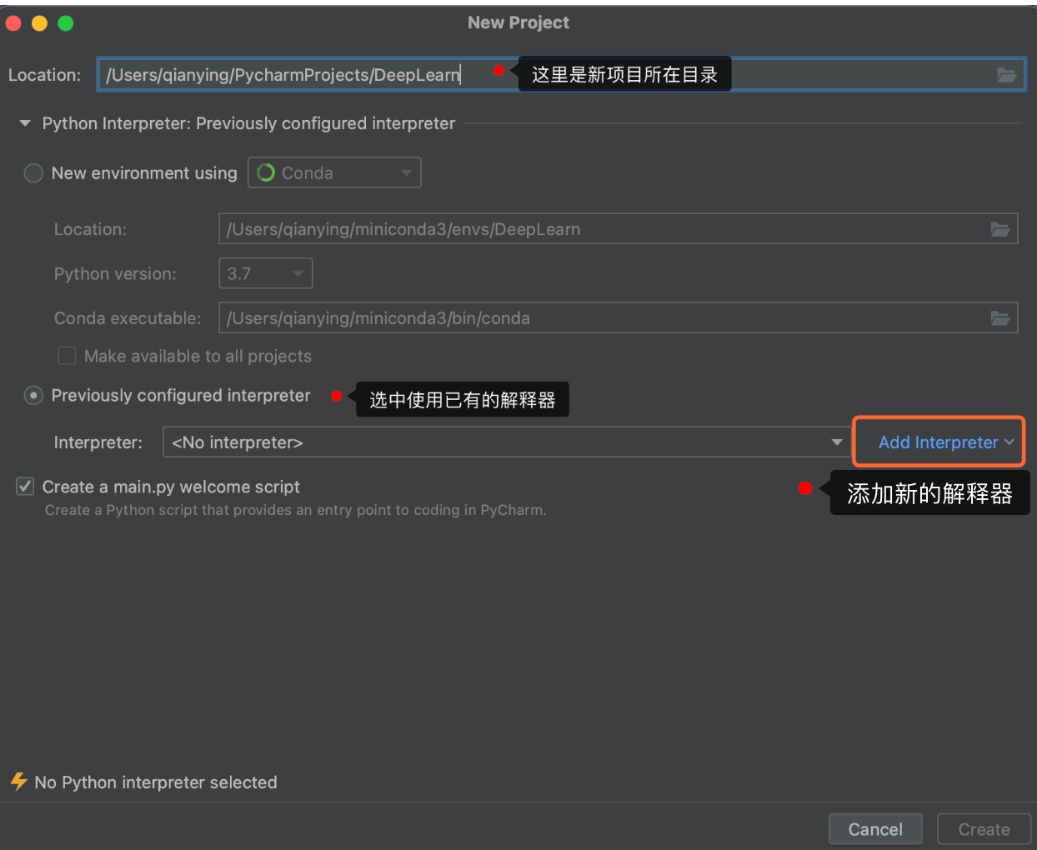The width and height of the screenshot is (1037, 850).
Task: Close the New Project window
Action: (x=13, y=23)
